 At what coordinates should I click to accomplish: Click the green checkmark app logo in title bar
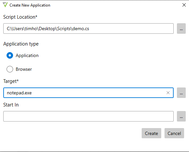[x=5, y=5]
